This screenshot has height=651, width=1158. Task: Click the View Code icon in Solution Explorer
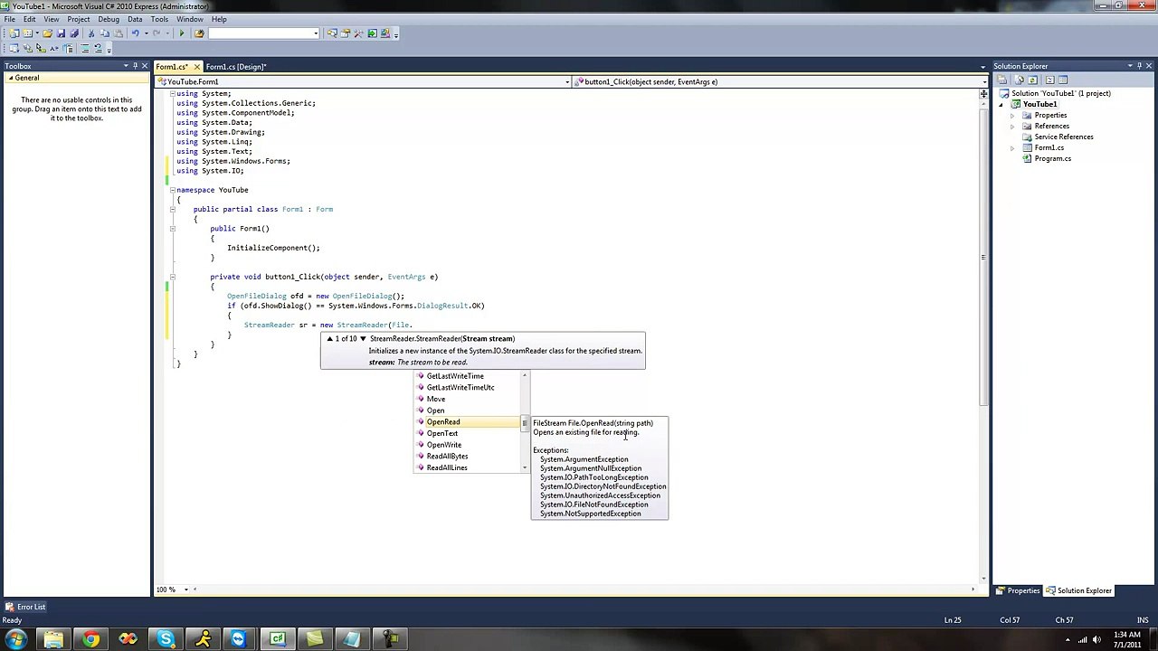click(x=1049, y=80)
